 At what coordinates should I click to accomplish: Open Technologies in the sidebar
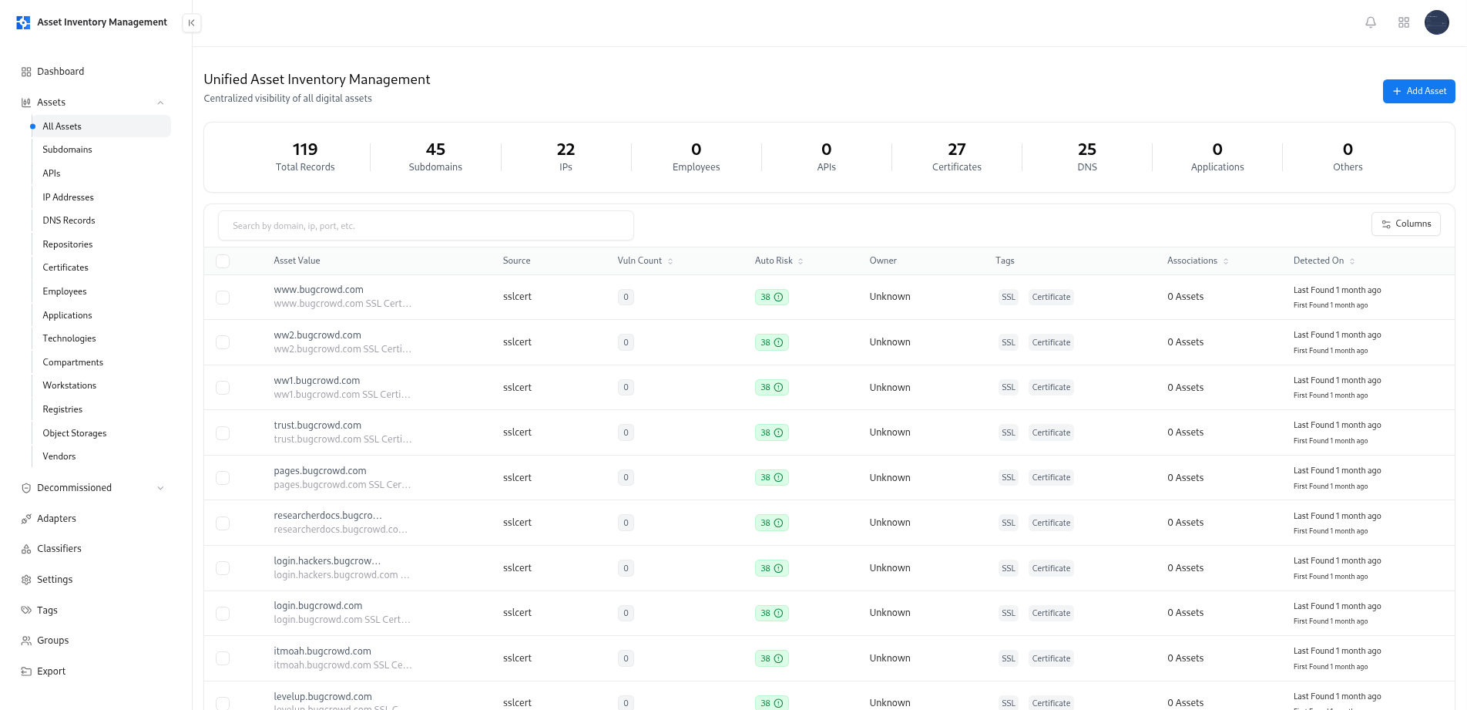pyautogui.click(x=69, y=338)
